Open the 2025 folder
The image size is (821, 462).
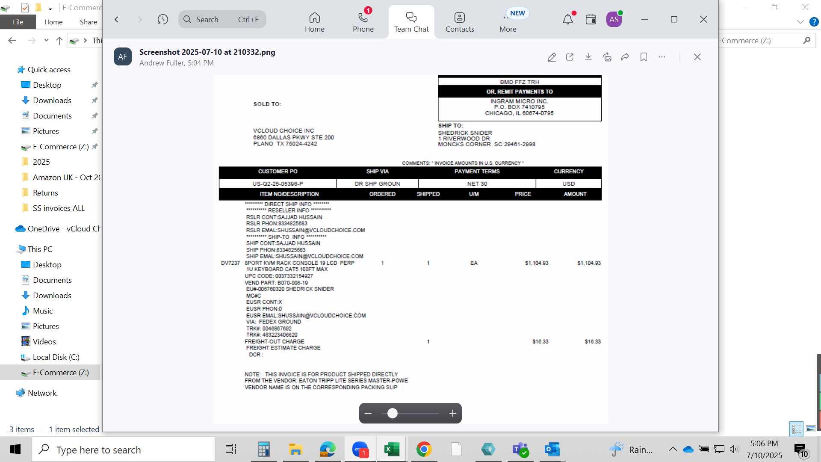(x=41, y=162)
